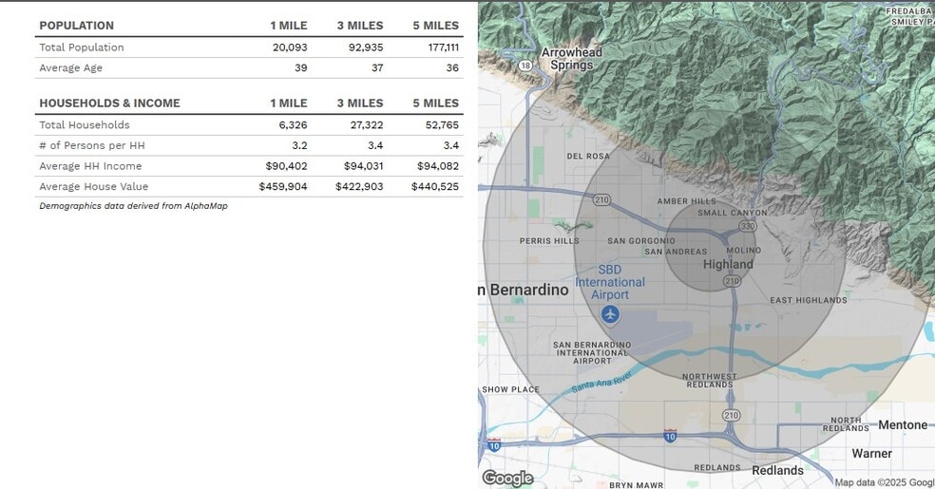The image size is (935, 489).
Task: Click the 210 shield under Northwest Redlands
Action: click(x=731, y=416)
